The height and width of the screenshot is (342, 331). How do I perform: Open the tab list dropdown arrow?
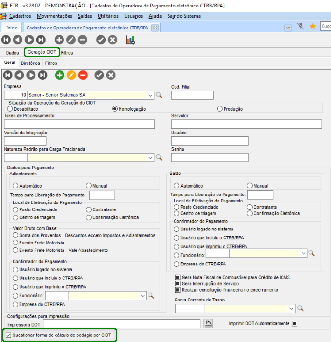288,28
